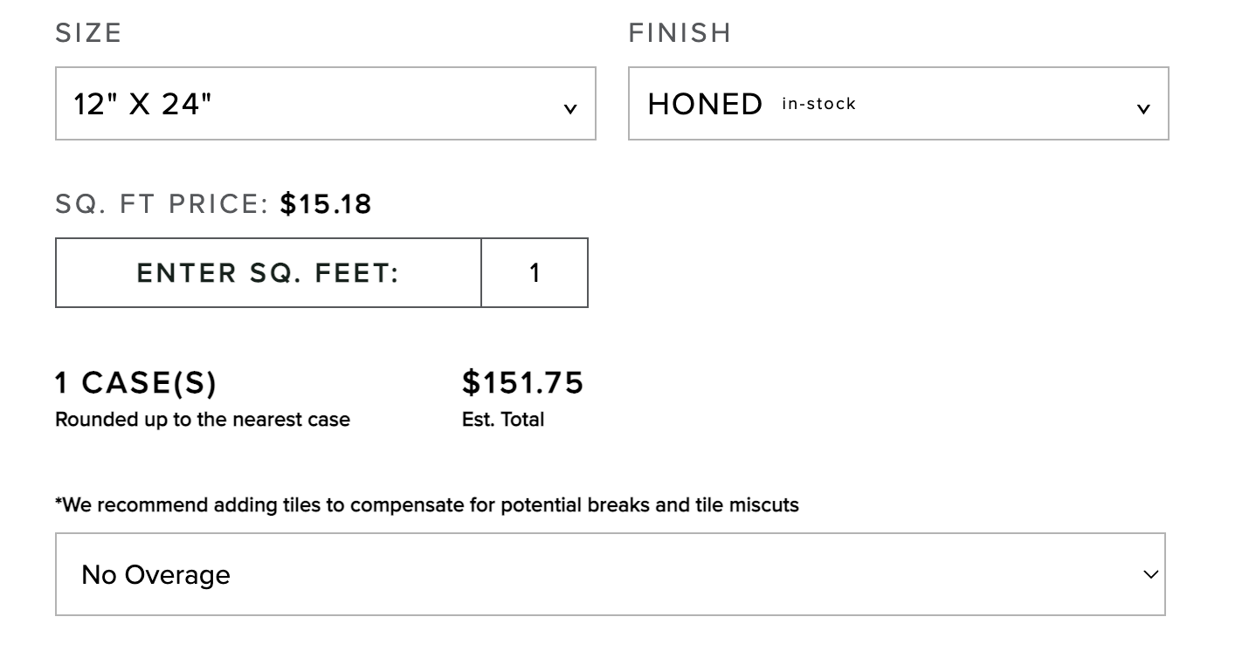
Task: Click the chevron icon on the overage selector
Action: (x=1150, y=574)
